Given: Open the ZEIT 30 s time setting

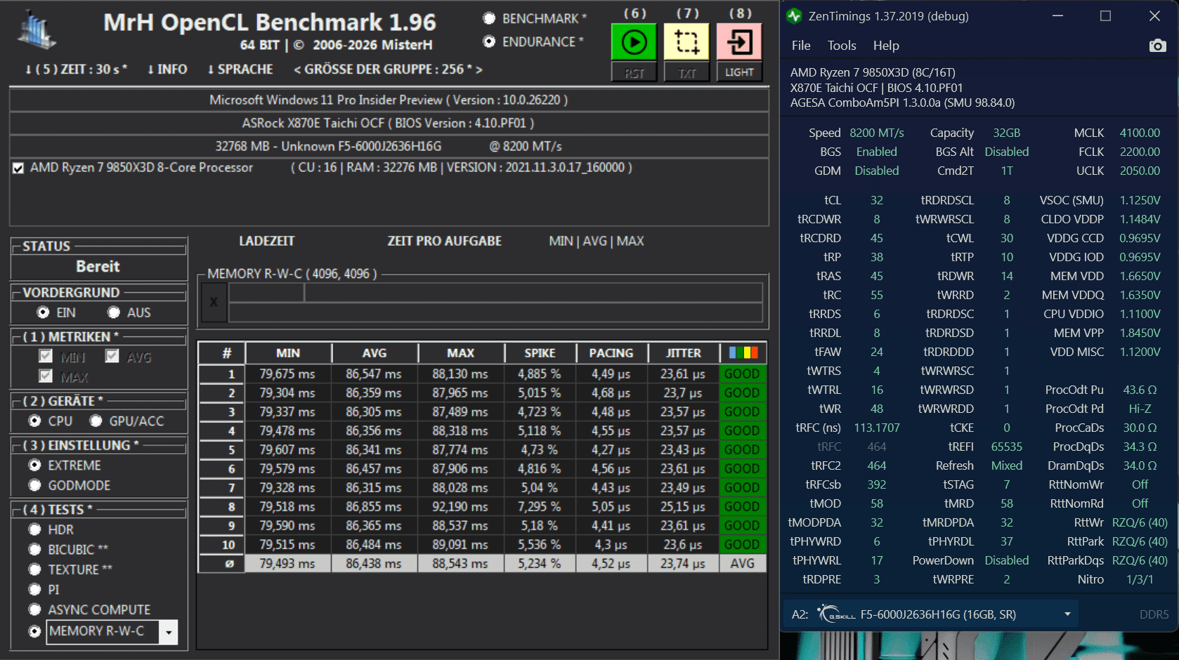Looking at the screenshot, I should (x=77, y=69).
